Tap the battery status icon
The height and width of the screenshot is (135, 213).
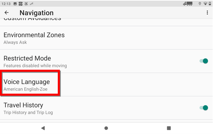click(210, 4)
